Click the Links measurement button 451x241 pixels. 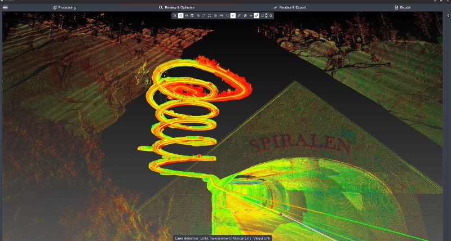[215, 238]
